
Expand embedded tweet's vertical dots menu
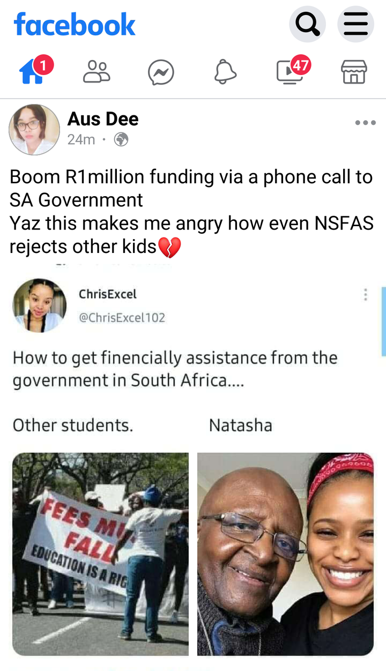[x=366, y=294]
